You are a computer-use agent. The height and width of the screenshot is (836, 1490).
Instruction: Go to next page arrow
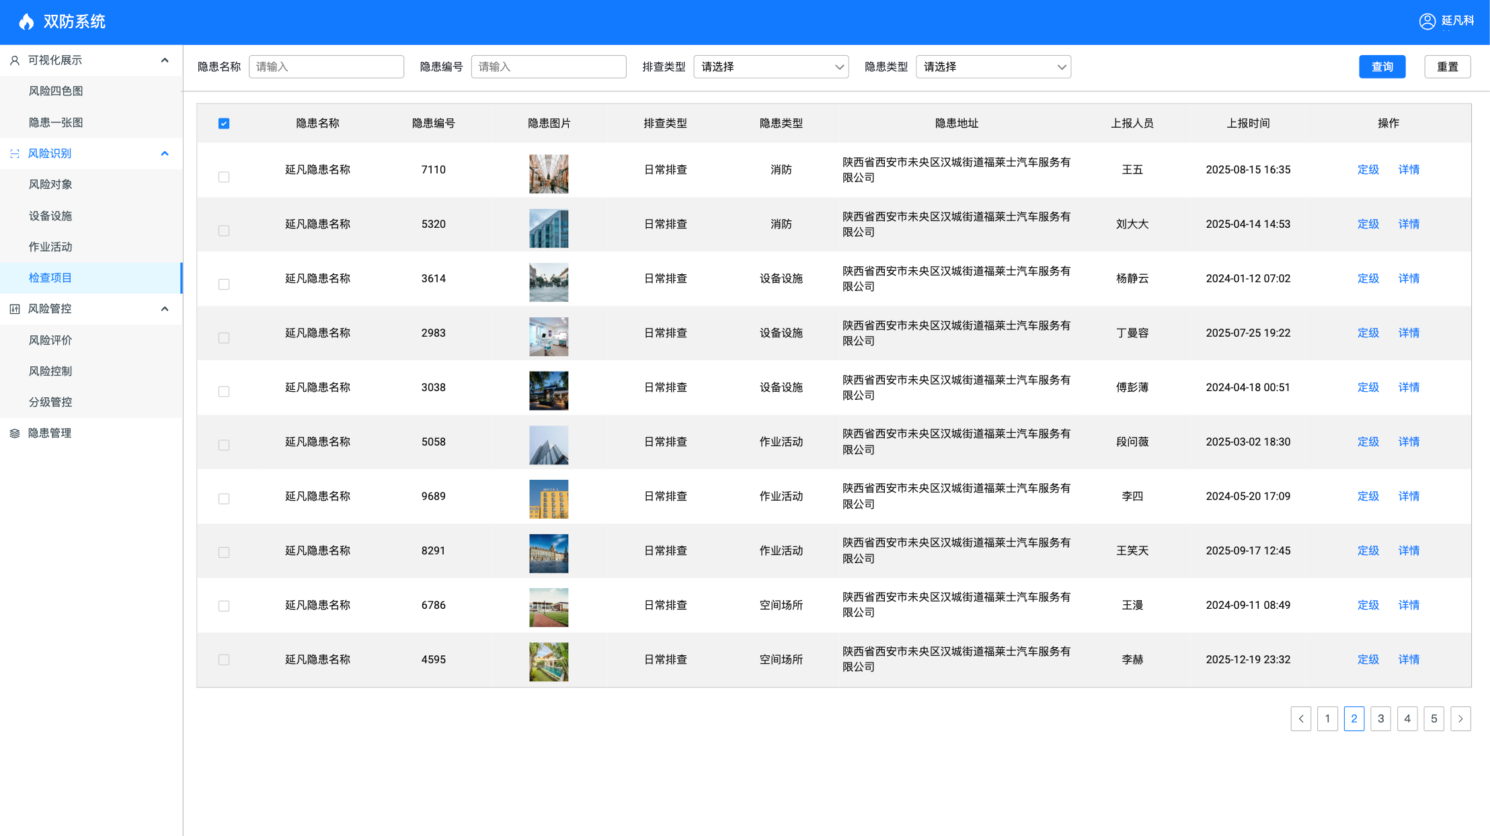coord(1460,718)
